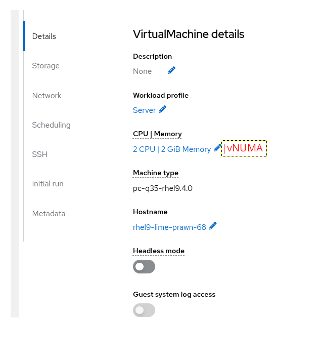
Task: Go to the Scheduling tab
Action: (x=51, y=125)
